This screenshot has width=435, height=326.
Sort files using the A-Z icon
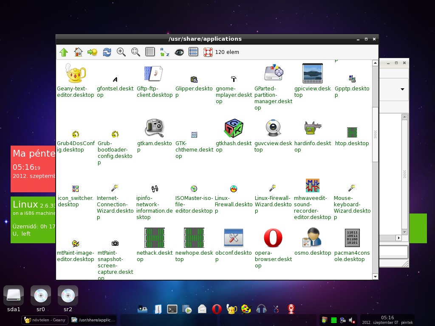pos(164,52)
